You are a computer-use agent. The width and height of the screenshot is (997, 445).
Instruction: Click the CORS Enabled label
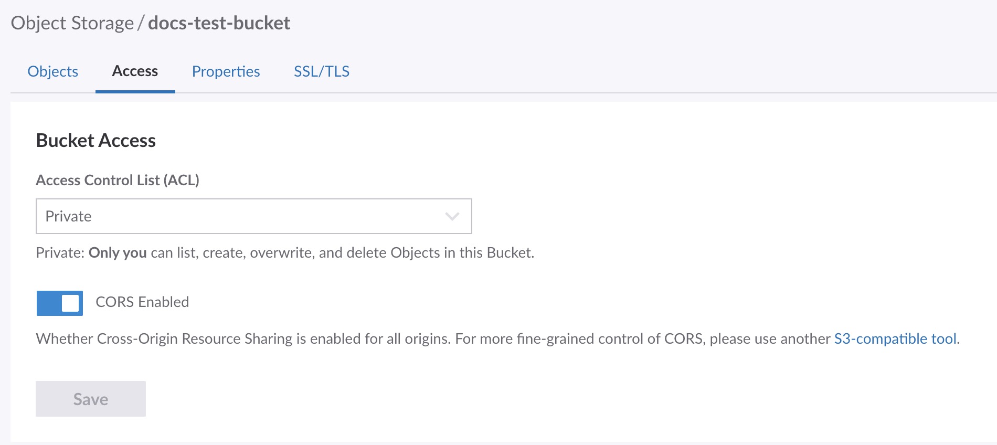coord(142,302)
